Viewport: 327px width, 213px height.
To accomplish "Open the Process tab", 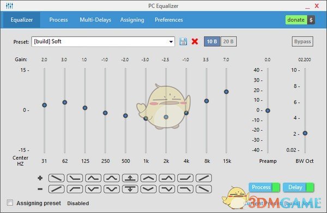I will pyautogui.click(x=59, y=20).
